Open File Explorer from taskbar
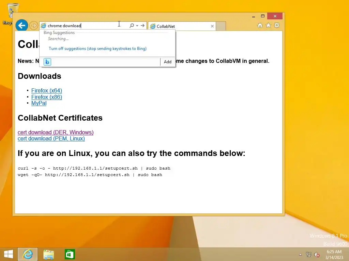Screen dimensions: 349x261 (x=48, y=254)
